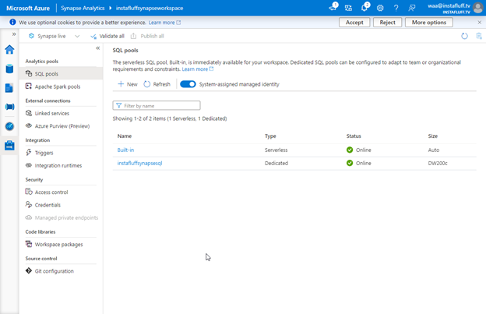Open the switch workspace icon in header
The width and height of the screenshot is (486, 314).
348,8
